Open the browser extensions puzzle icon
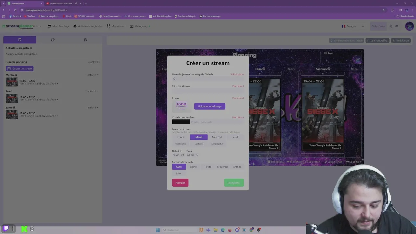 point(392,10)
